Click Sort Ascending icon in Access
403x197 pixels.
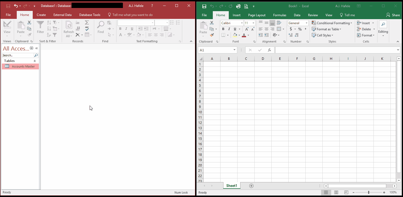(49, 23)
